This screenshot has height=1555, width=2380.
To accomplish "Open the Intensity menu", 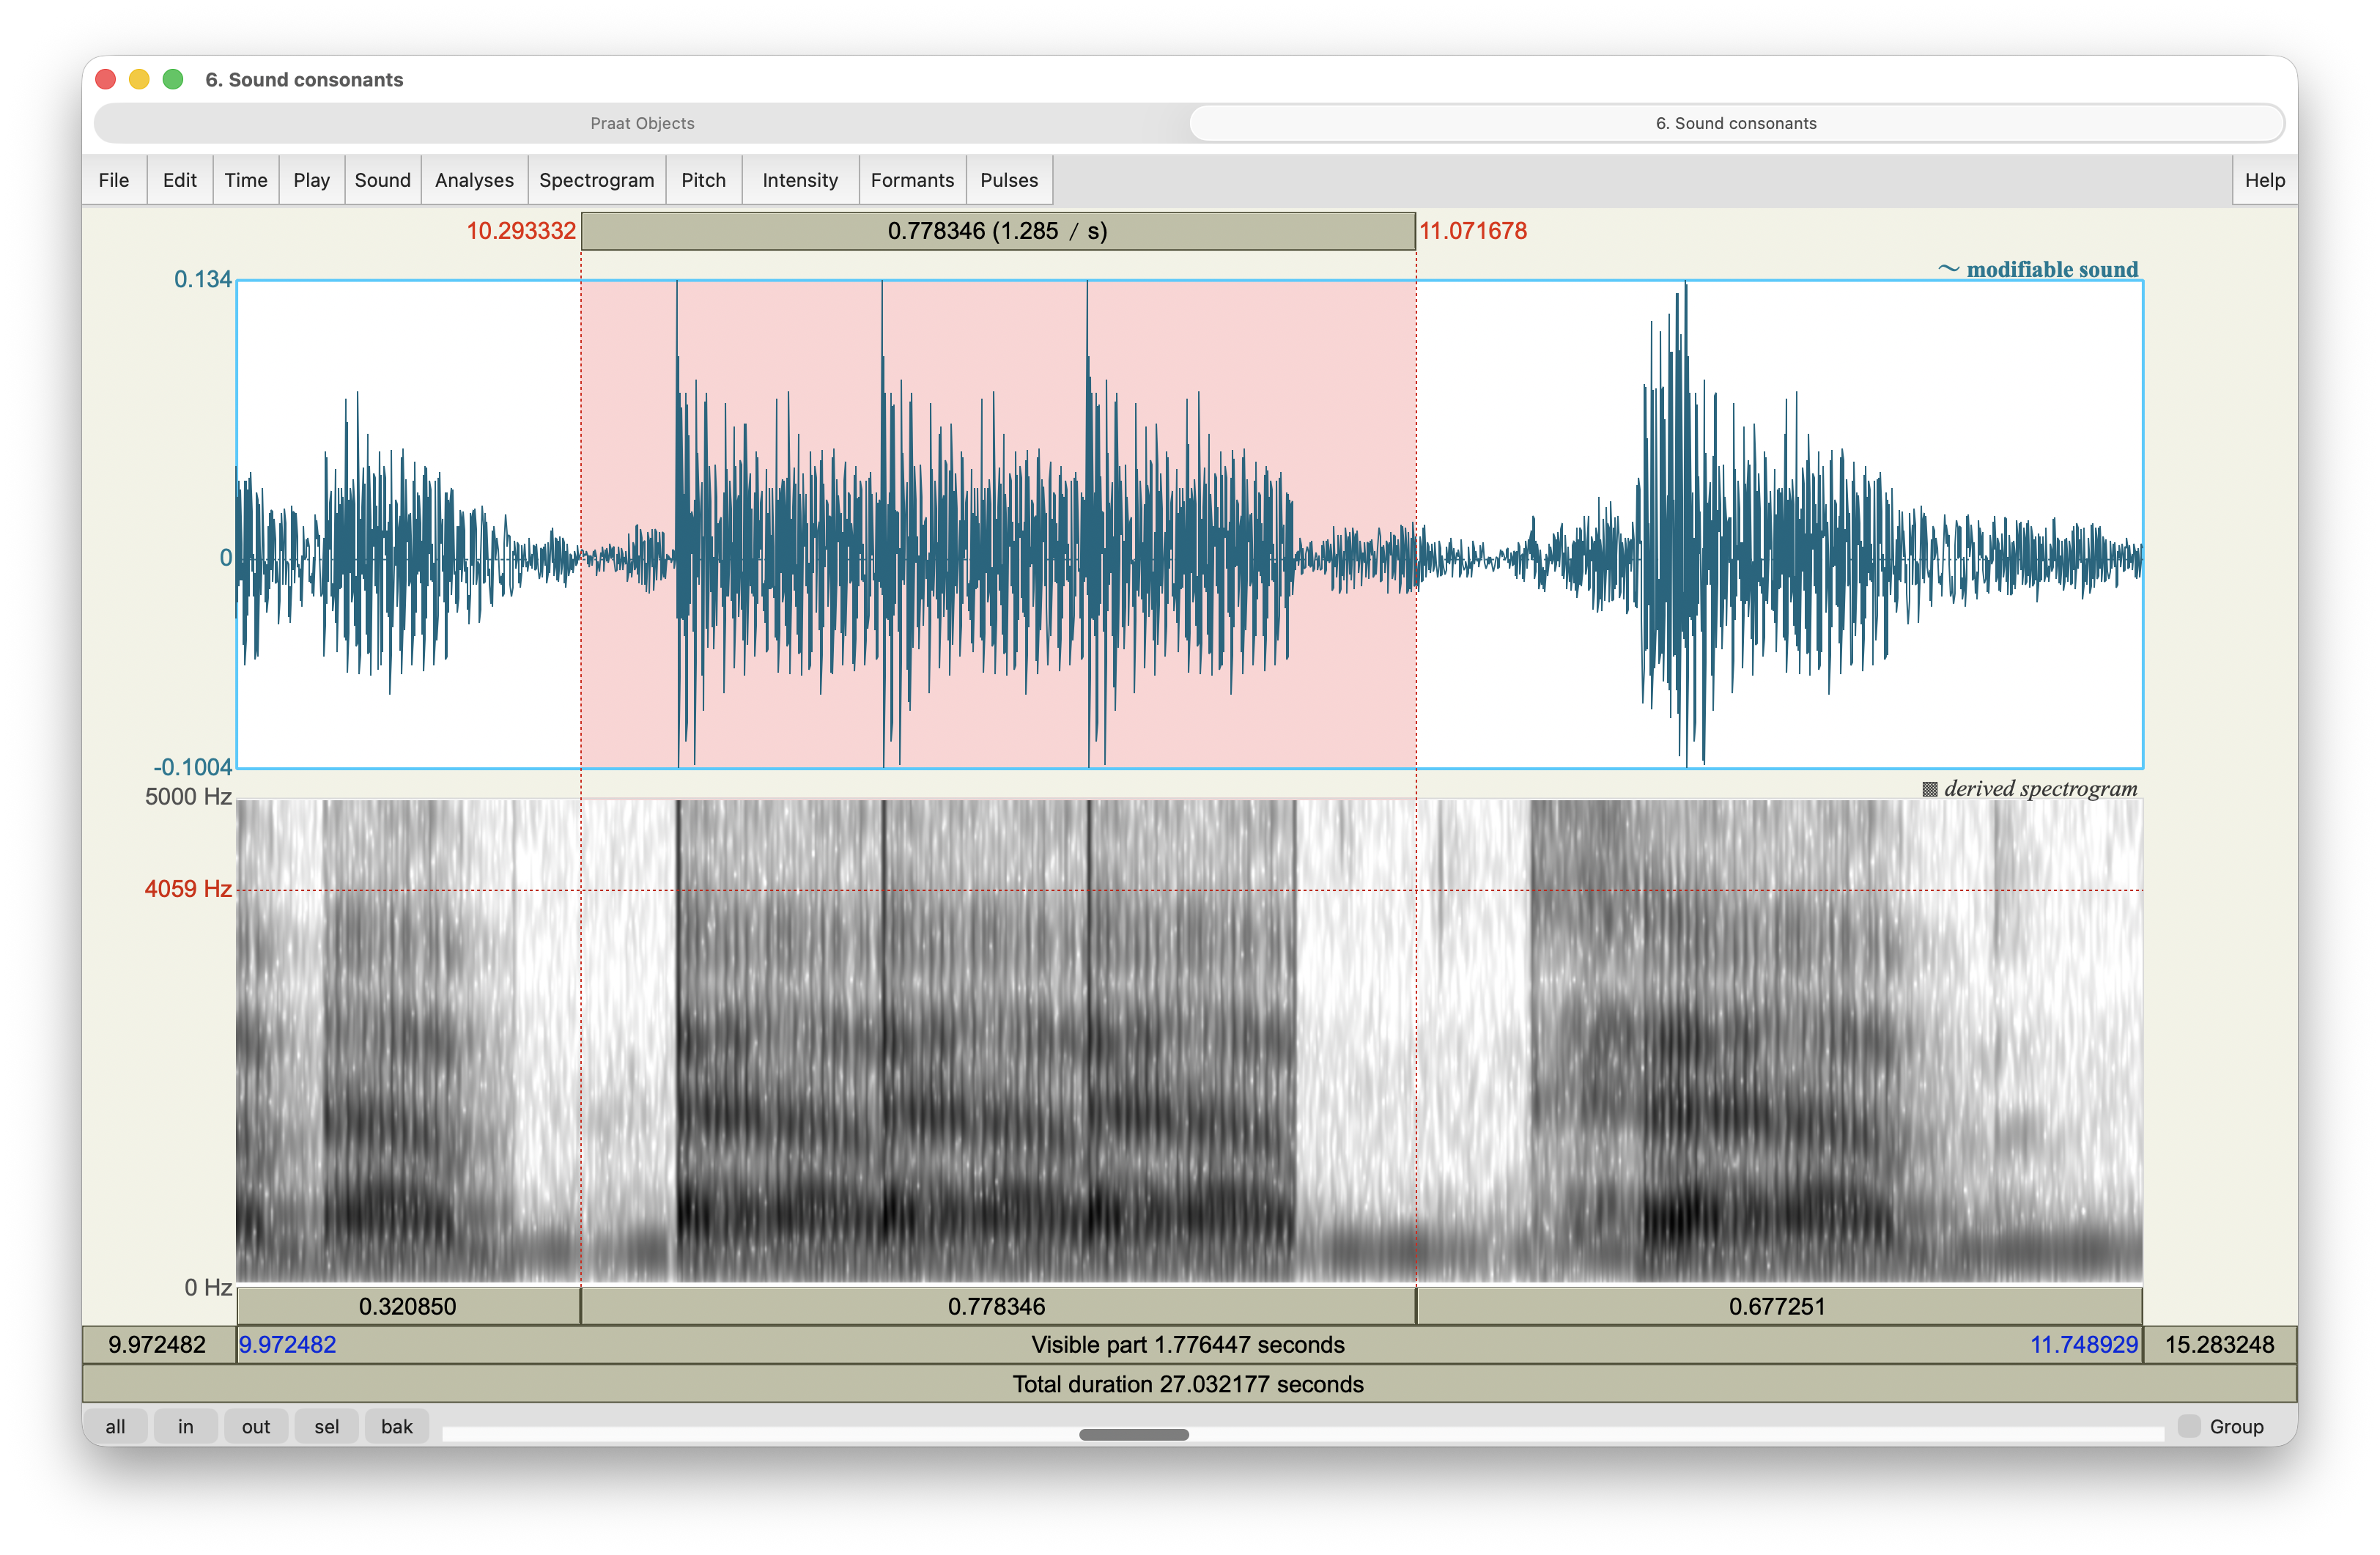I will 800,180.
